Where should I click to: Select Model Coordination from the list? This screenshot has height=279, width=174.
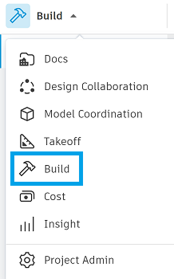[x=93, y=114]
